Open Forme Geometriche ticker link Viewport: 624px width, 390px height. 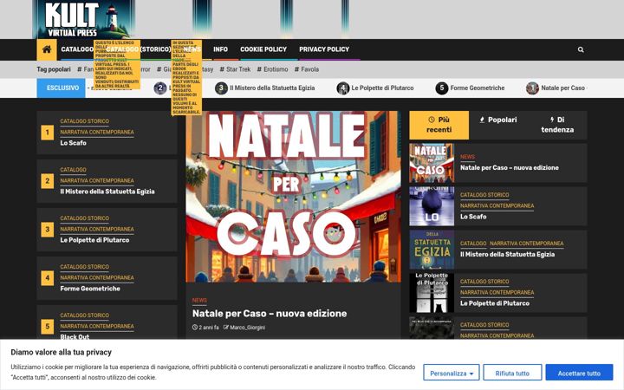478,88
